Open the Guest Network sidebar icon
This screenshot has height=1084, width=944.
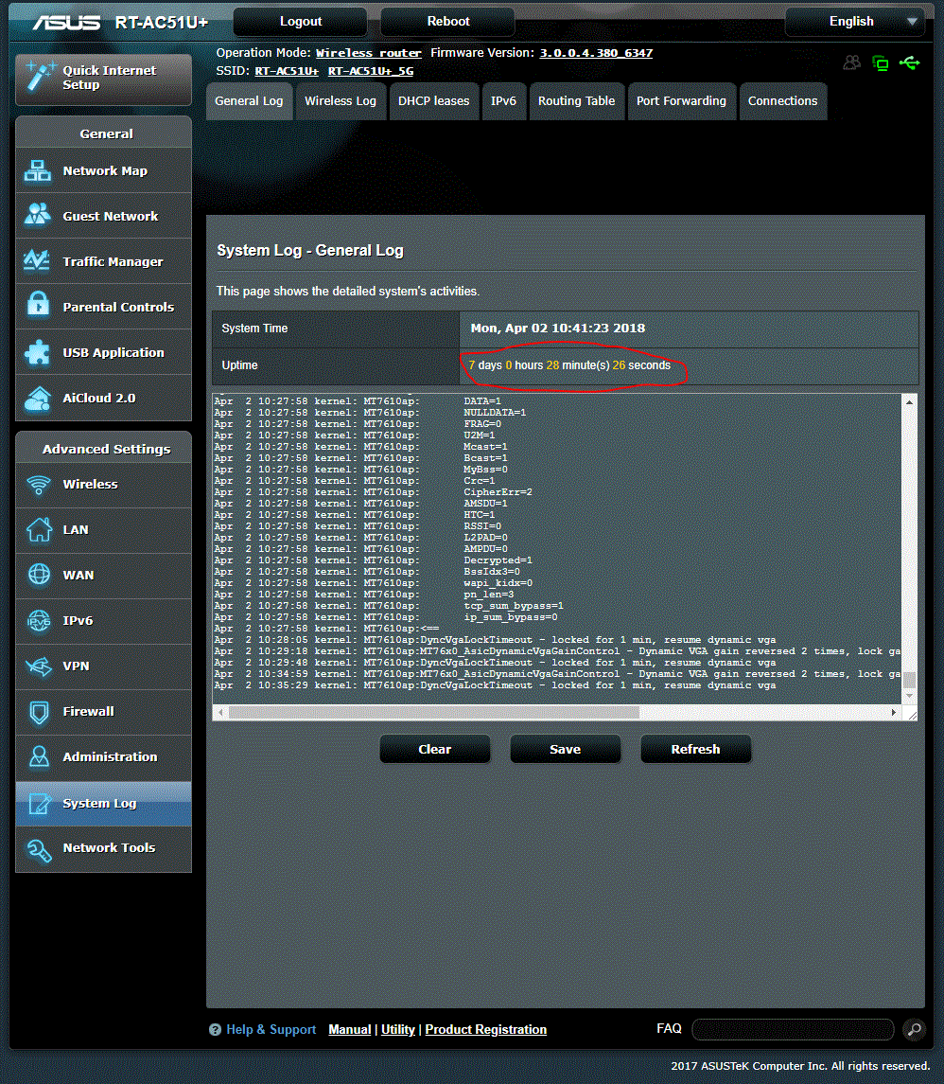40,215
